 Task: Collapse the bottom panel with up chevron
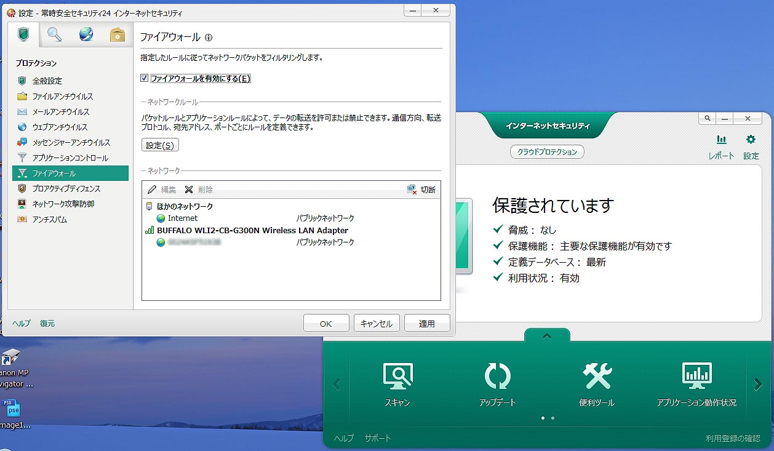547,335
